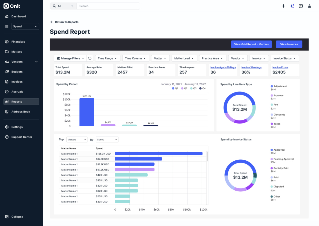Click the reset filters refresh icon
The height and width of the screenshot is (226, 319).
[90, 58]
